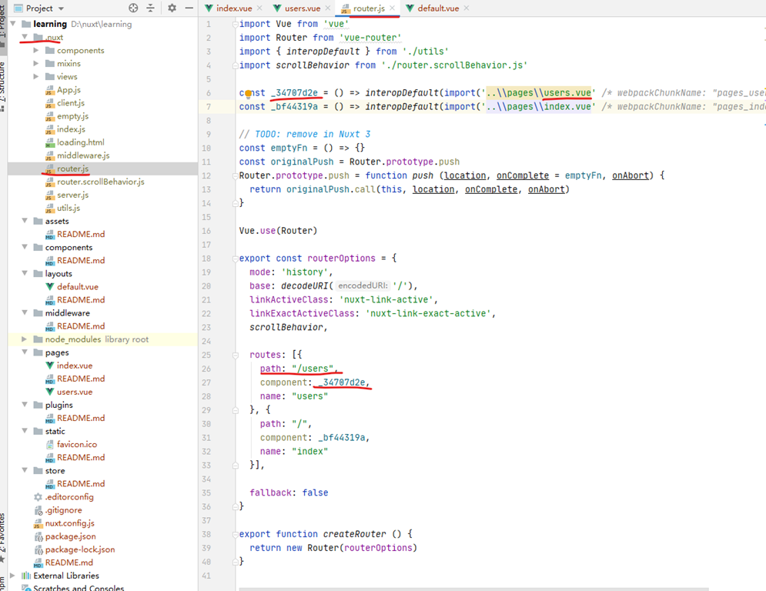Click the locate/scroll-from-source target icon
Screen dimensions: 766x591
[133, 8]
